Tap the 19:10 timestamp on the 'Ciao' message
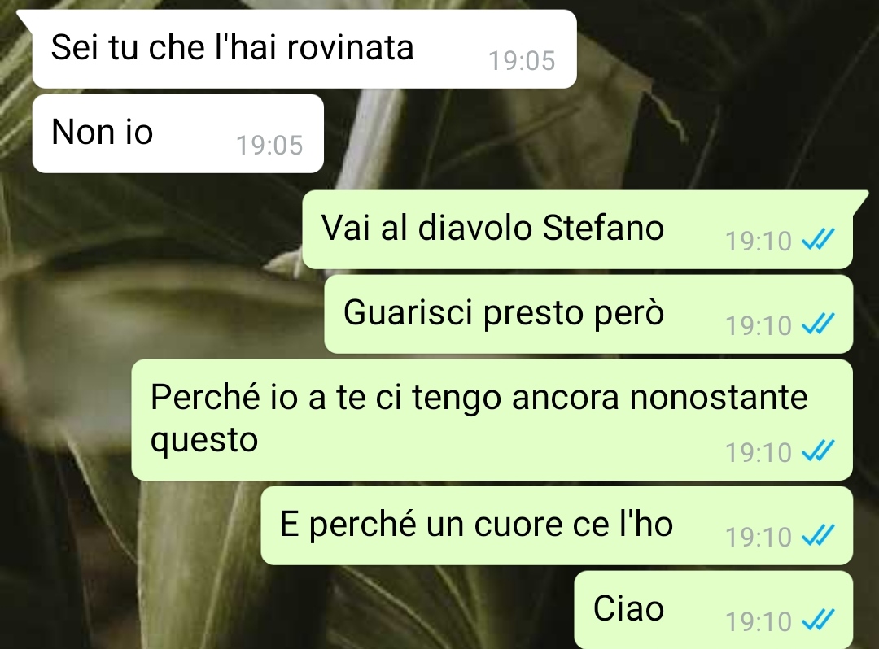879x649 pixels. pyautogui.click(x=758, y=621)
